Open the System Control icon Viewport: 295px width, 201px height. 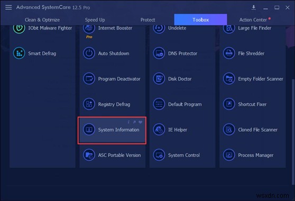click(159, 155)
